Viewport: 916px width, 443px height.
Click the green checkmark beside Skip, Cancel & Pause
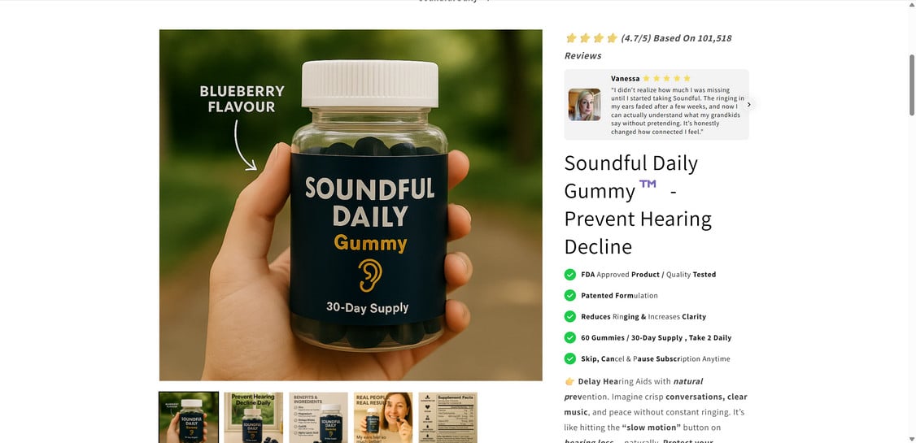(570, 358)
